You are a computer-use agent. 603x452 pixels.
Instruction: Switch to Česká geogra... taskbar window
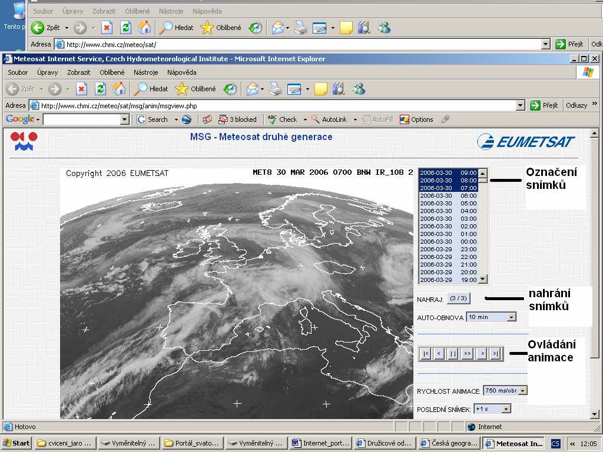pyautogui.click(x=449, y=443)
